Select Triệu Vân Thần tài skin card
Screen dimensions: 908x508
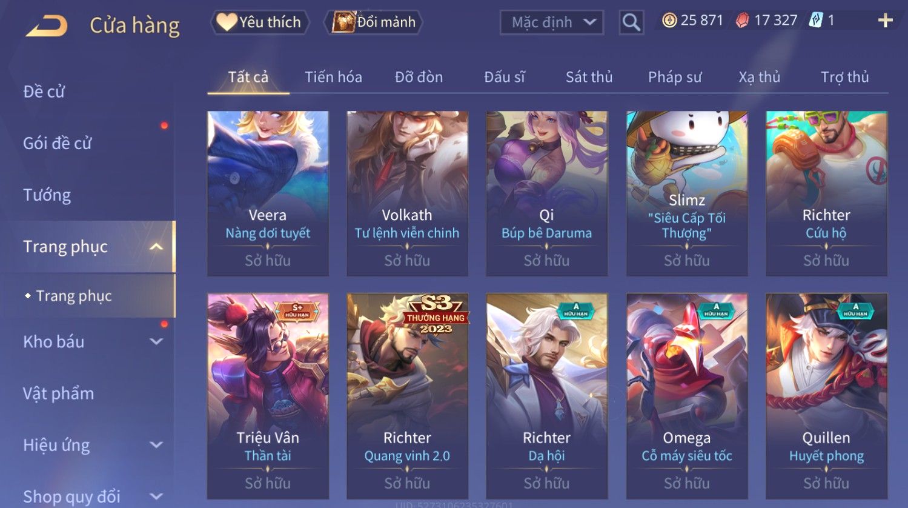click(268, 396)
